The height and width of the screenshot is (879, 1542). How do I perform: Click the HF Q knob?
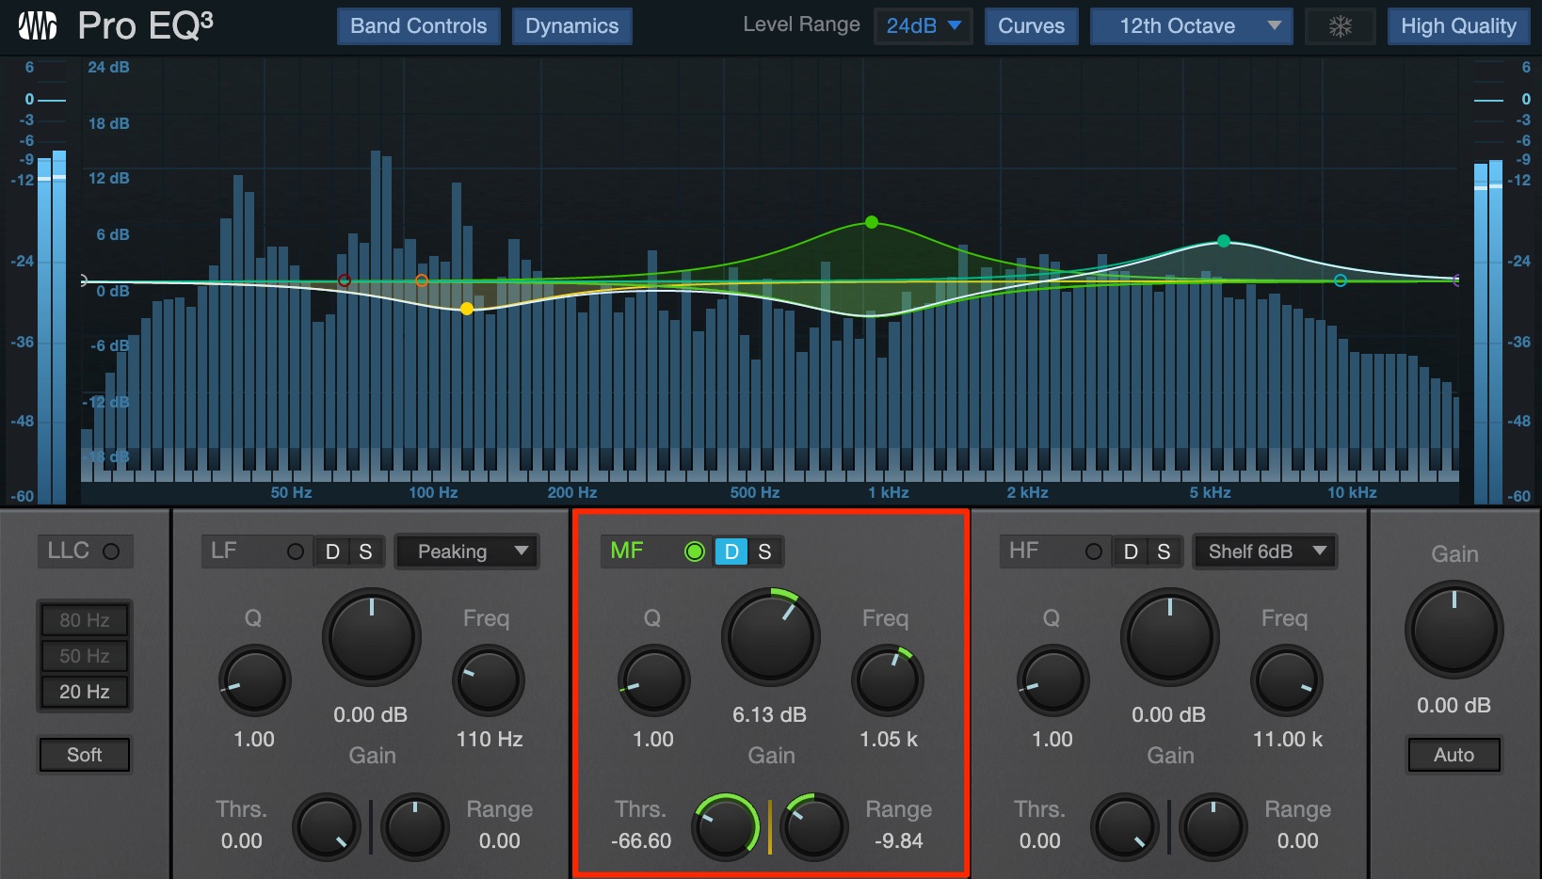point(1052,680)
